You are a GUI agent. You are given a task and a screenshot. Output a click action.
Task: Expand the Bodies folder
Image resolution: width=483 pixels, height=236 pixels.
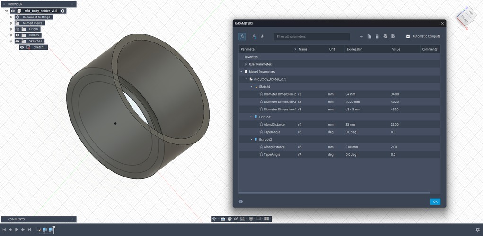[x=11, y=35]
